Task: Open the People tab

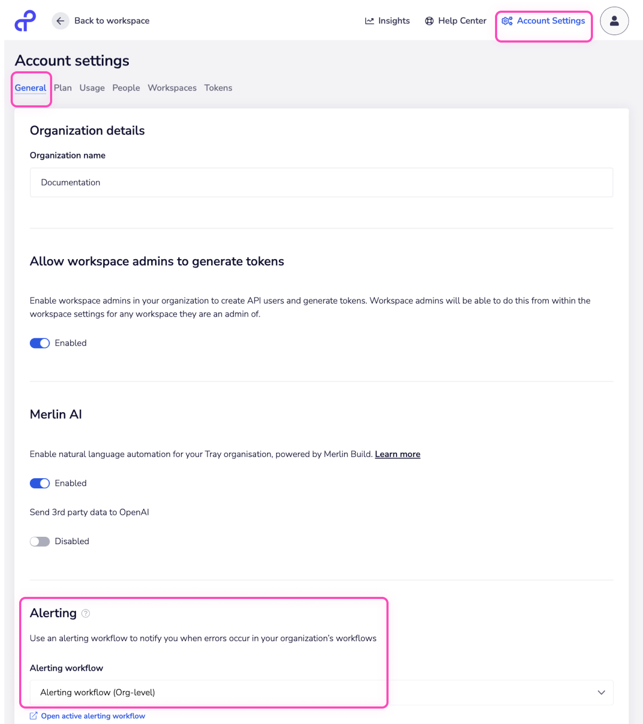Action: click(x=126, y=88)
